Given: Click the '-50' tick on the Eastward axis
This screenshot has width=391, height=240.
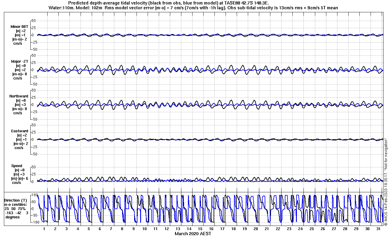Looking at the screenshot, I should pos(33,154).
